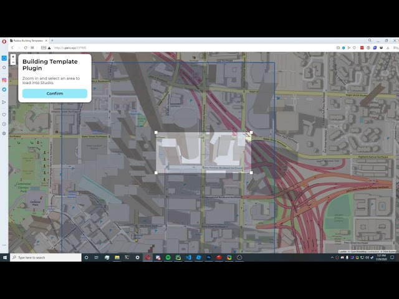
Task: Click the bottom-right selection handle
Action: coord(251,173)
